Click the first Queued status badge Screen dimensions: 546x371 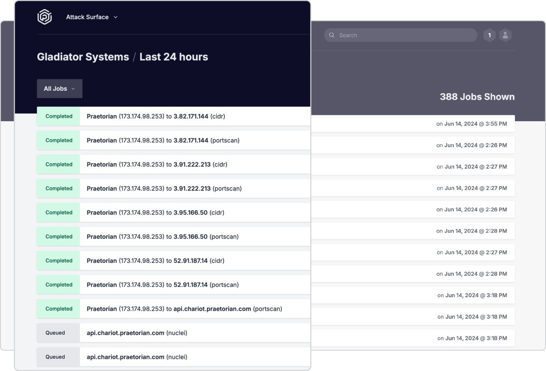coord(59,333)
